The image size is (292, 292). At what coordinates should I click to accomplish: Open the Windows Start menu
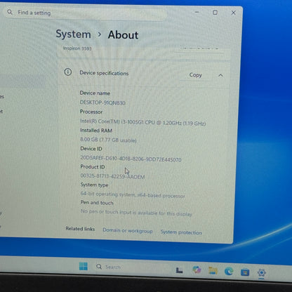(84, 266)
